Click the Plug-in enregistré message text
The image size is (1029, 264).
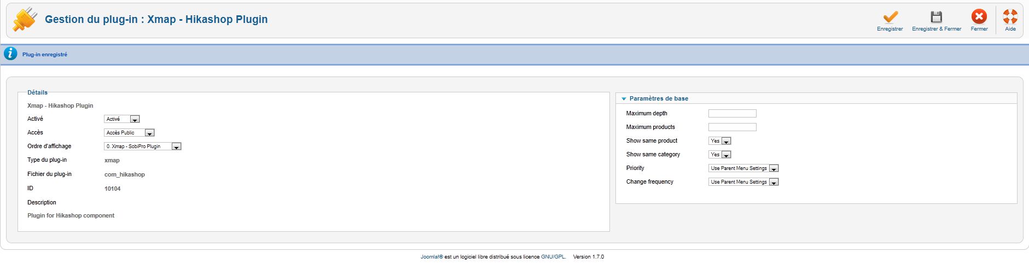[45, 55]
